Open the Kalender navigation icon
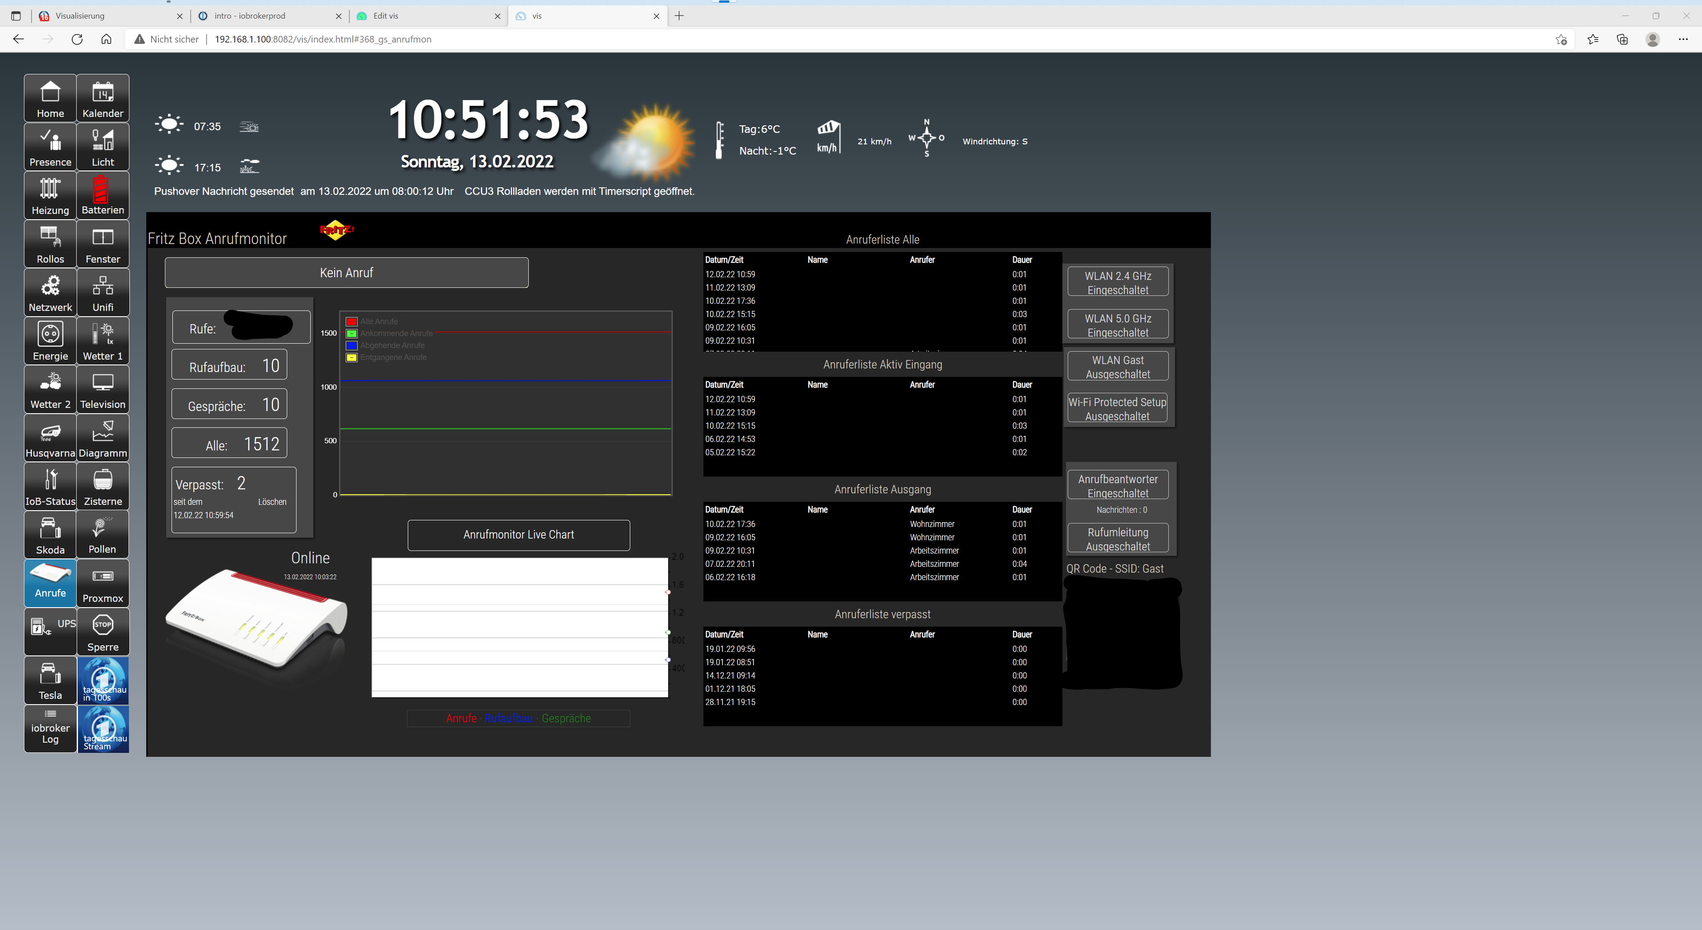Image resolution: width=1702 pixels, height=930 pixels. click(102, 98)
